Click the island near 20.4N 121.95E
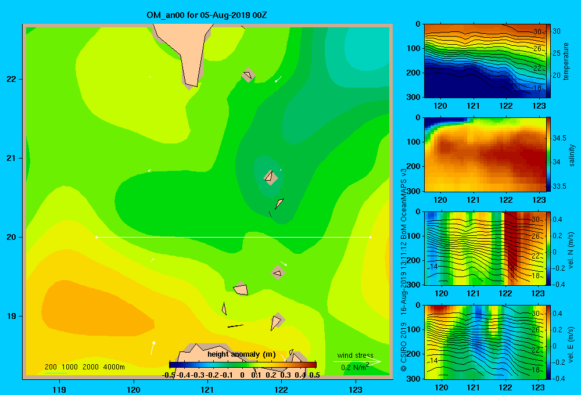The height and width of the screenshot is (395, 581). click(279, 203)
